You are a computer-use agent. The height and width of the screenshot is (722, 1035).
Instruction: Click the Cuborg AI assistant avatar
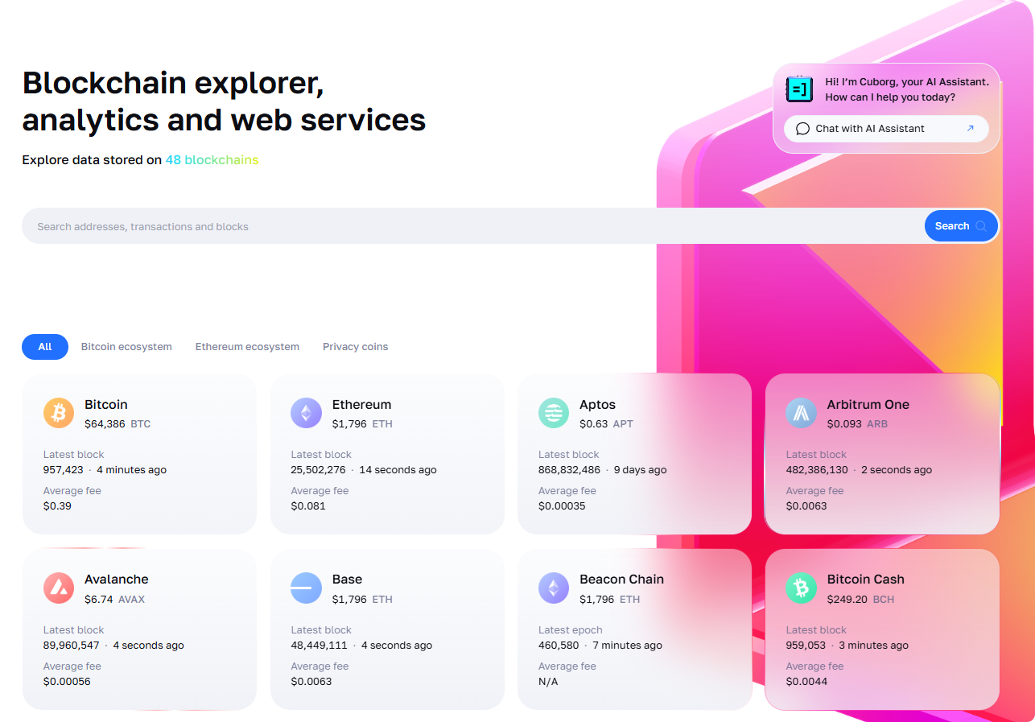799,89
